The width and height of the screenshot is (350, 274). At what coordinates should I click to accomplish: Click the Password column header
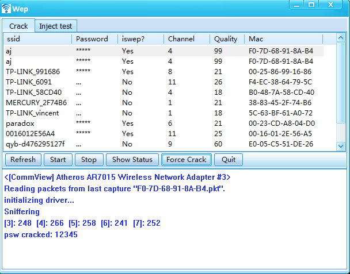[x=94, y=39]
